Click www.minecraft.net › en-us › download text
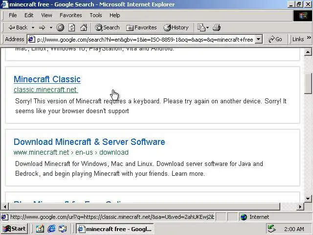Viewport: 313px width, 235px height. pos(71,152)
